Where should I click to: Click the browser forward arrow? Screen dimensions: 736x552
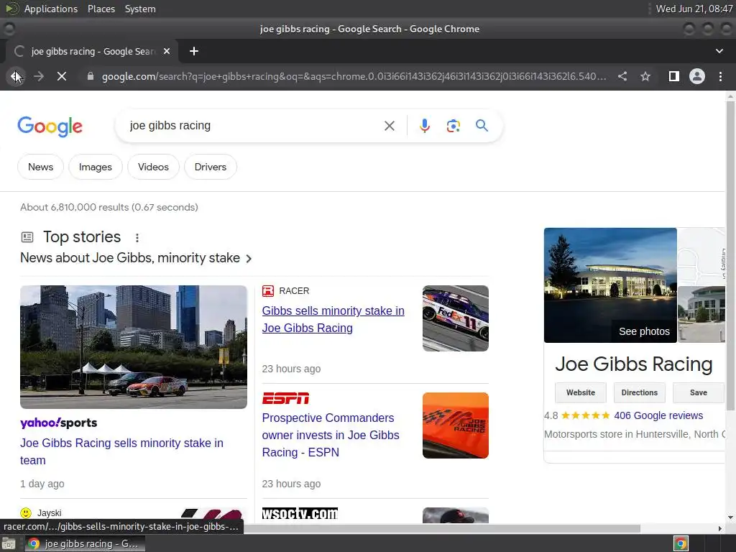click(39, 76)
